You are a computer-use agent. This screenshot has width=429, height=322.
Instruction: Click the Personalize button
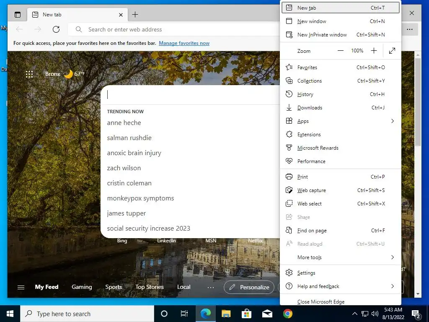point(249,287)
